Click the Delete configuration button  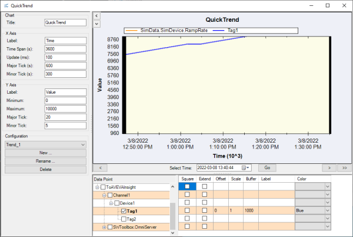(45, 169)
